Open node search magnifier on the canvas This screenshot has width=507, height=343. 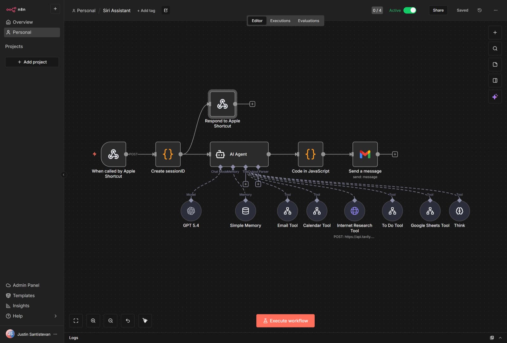coord(495,48)
